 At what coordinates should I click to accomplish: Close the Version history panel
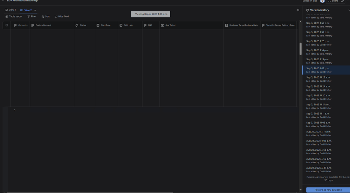(x=349, y=10)
